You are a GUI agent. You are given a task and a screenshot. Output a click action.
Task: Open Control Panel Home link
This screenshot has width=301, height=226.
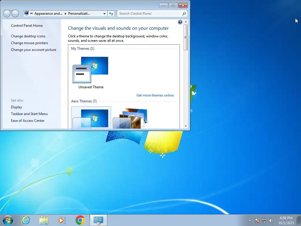pyautogui.click(x=27, y=26)
